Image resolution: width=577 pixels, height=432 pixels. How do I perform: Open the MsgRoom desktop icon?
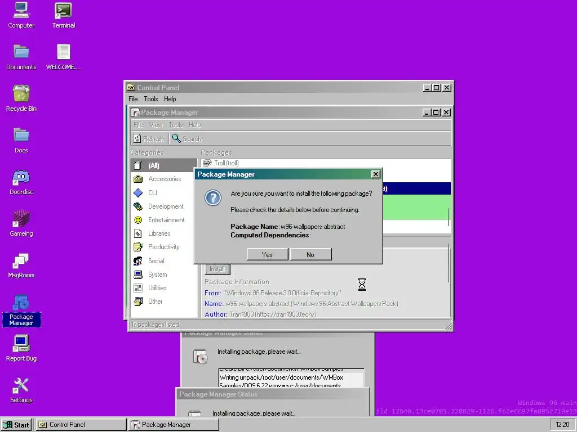point(21,265)
